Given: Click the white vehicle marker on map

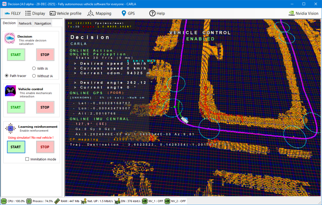Looking at the screenshot, I should click(185, 120).
